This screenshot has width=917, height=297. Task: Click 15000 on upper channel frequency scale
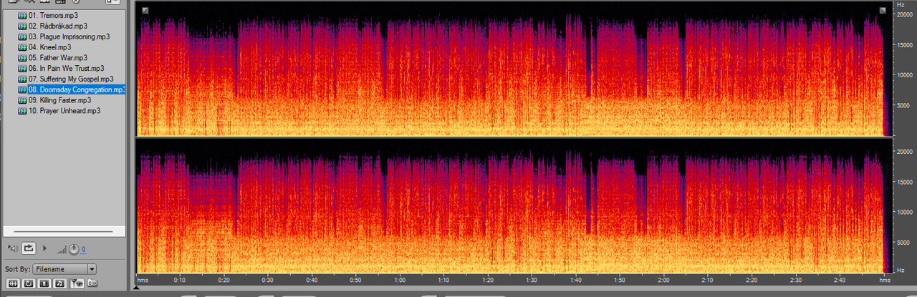[904, 44]
